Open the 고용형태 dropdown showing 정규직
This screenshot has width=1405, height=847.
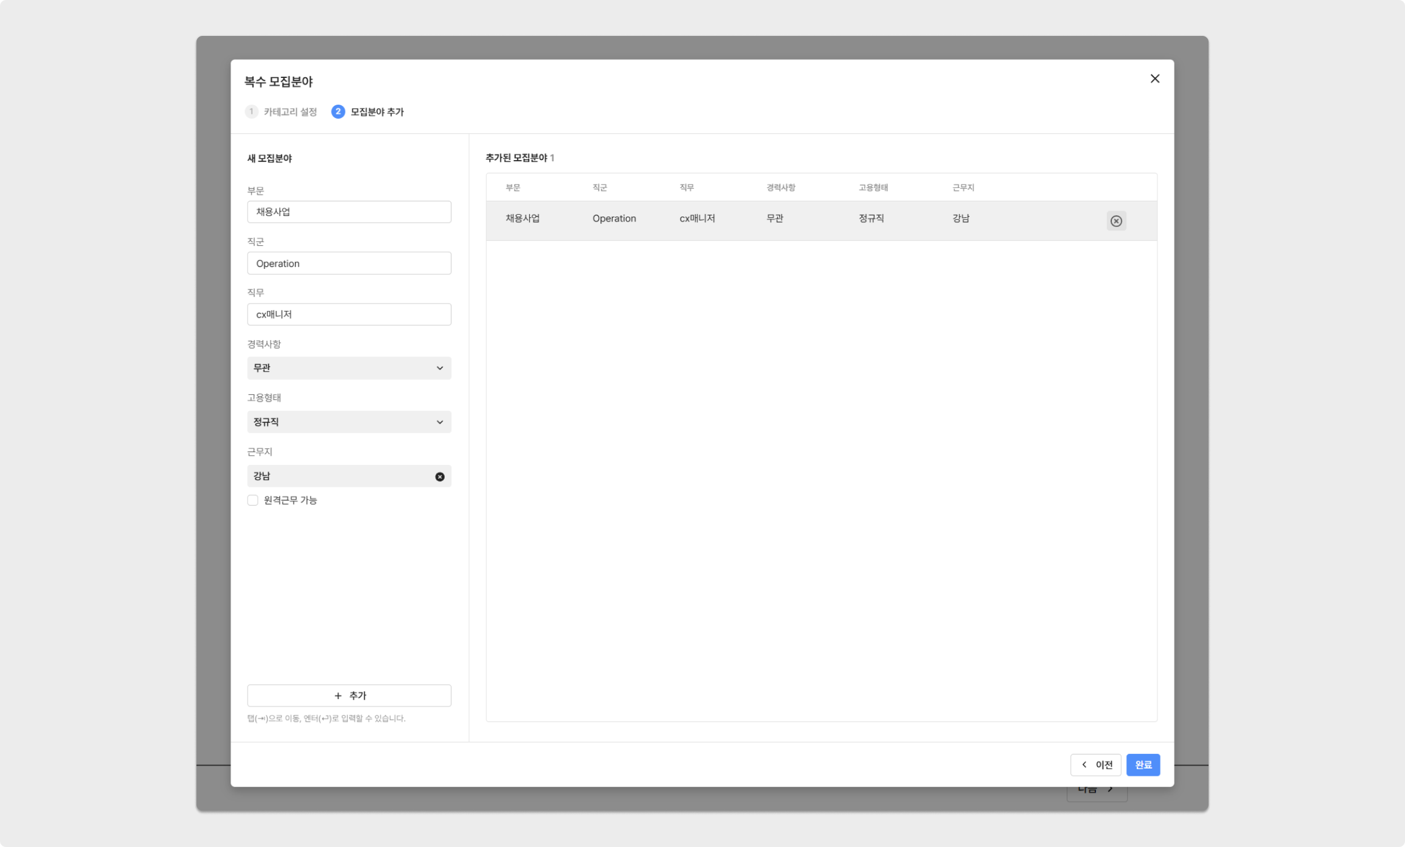coord(349,422)
